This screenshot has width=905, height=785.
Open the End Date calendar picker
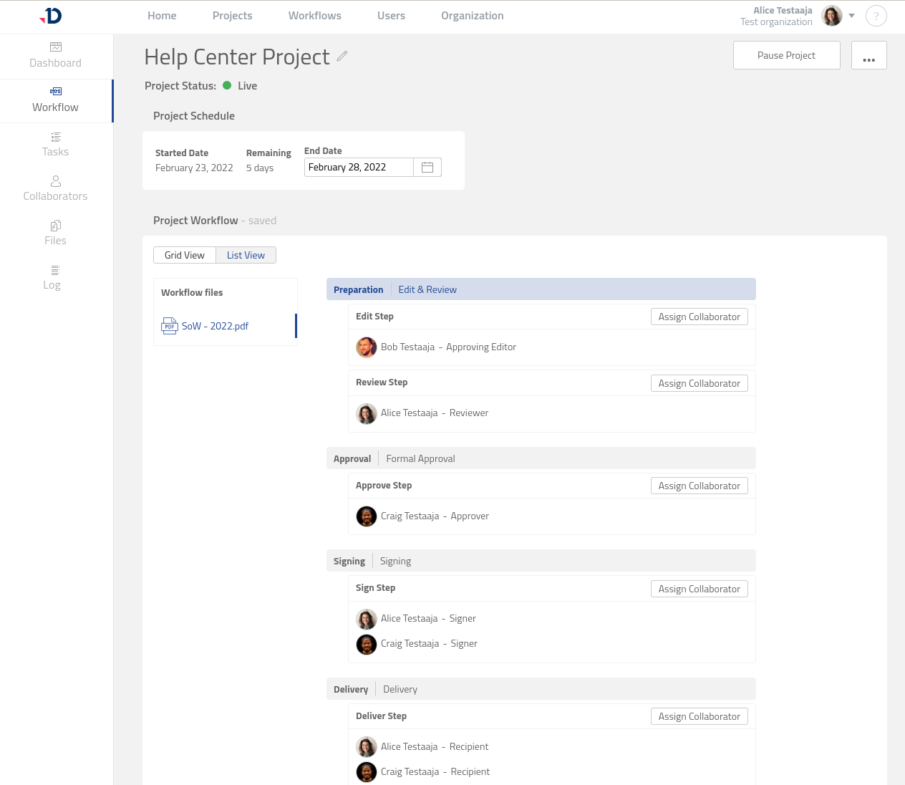click(x=427, y=167)
